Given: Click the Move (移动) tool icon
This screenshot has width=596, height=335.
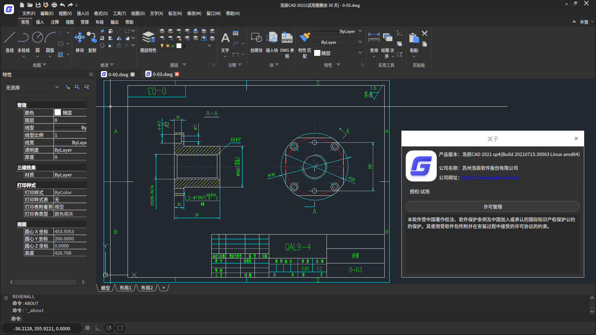Looking at the screenshot, I should click(79, 38).
